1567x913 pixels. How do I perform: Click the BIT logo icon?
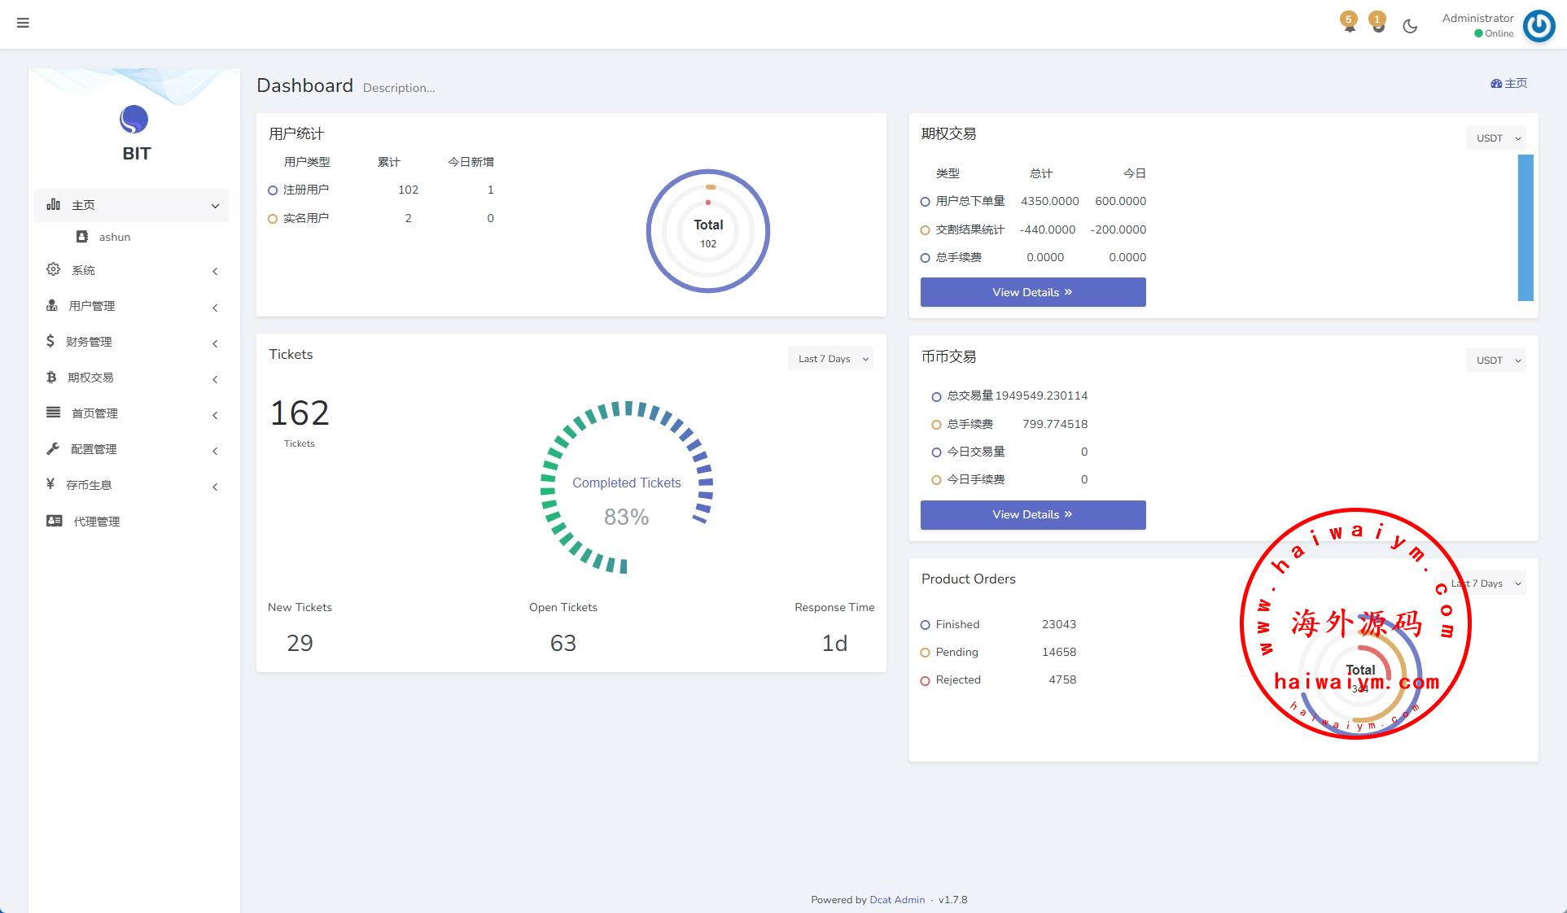pyautogui.click(x=134, y=120)
